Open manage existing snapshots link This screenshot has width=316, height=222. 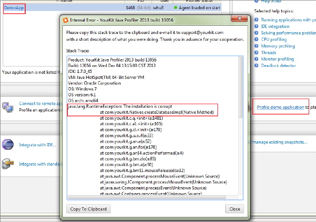280,142
